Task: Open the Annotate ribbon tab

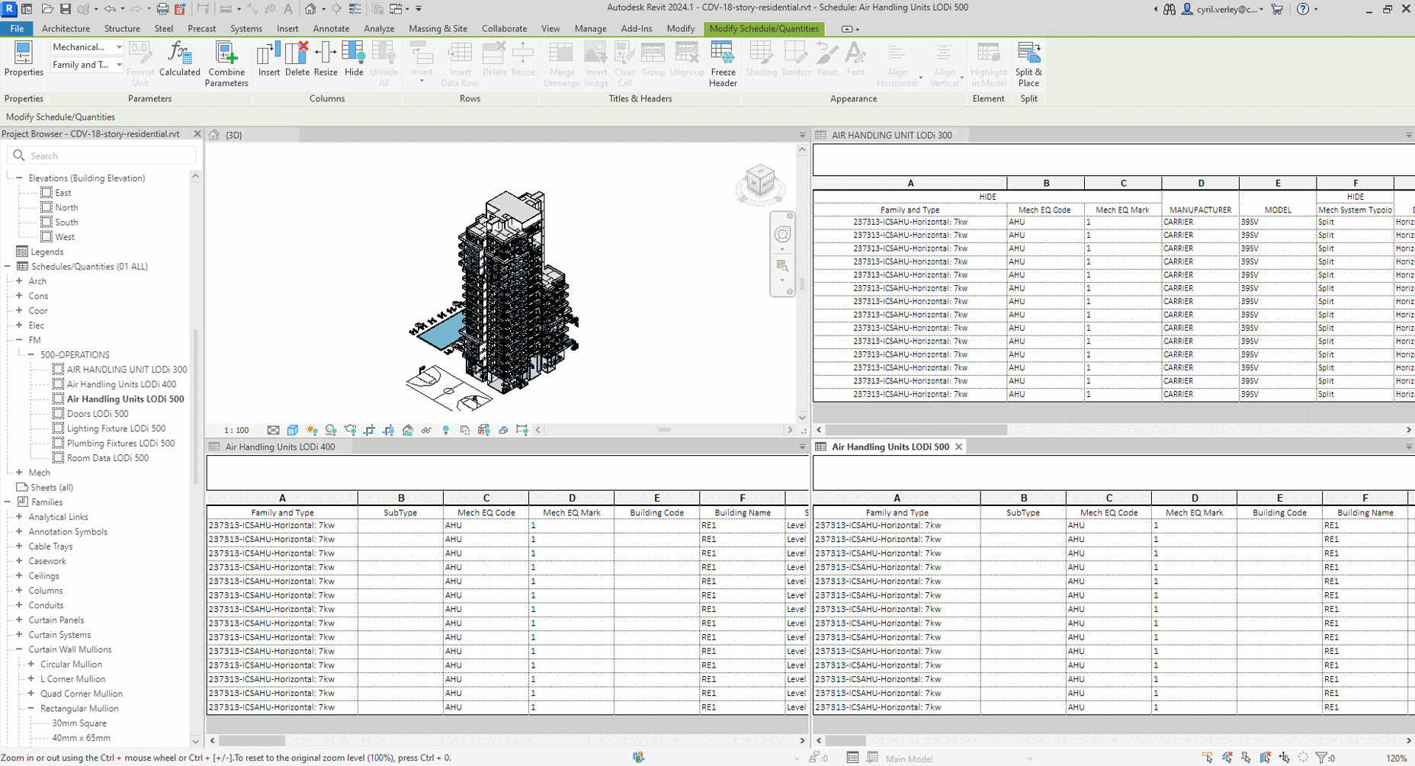Action: click(x=331, y=28)
